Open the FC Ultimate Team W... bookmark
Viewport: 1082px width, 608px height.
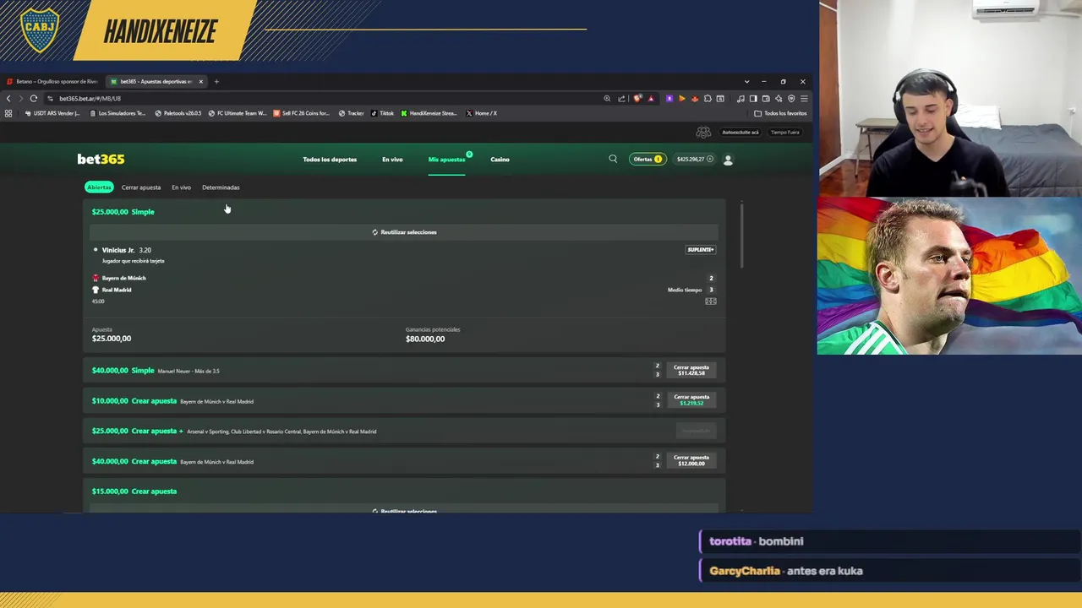click(x=238, y=113)
